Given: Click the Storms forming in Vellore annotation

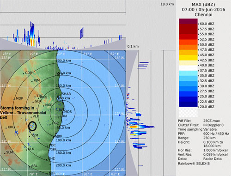Looking at the screenshot, I should pos(23,113).
